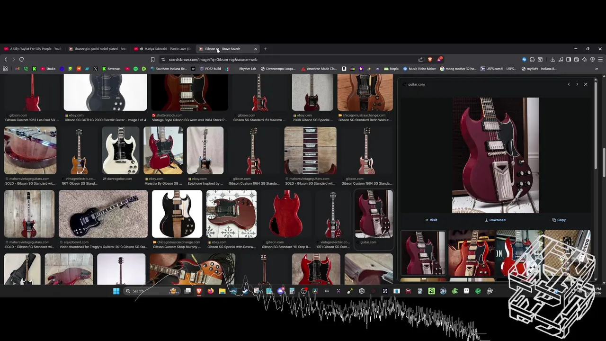Switch to ibanez gio gax30 nickel plated tab
This screenshot has width=606, height=341.
(97, 49)
